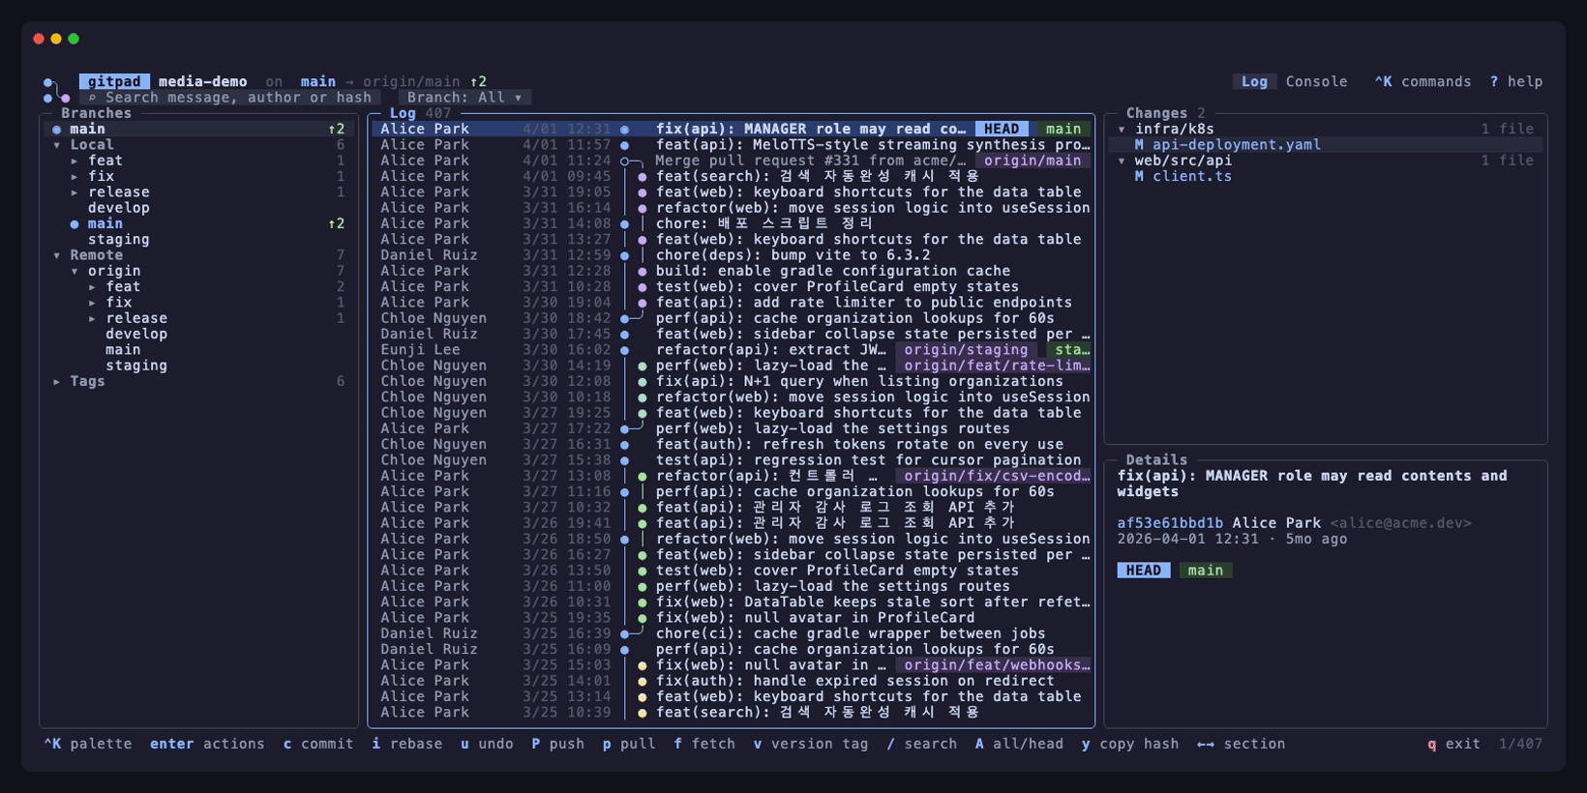Expand the local fix branch folder
Screen dimensions: 1587x793
point(75,176)
